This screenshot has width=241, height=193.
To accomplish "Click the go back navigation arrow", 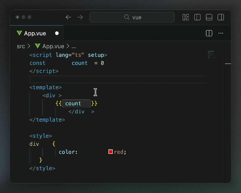I will coord(69,17).
